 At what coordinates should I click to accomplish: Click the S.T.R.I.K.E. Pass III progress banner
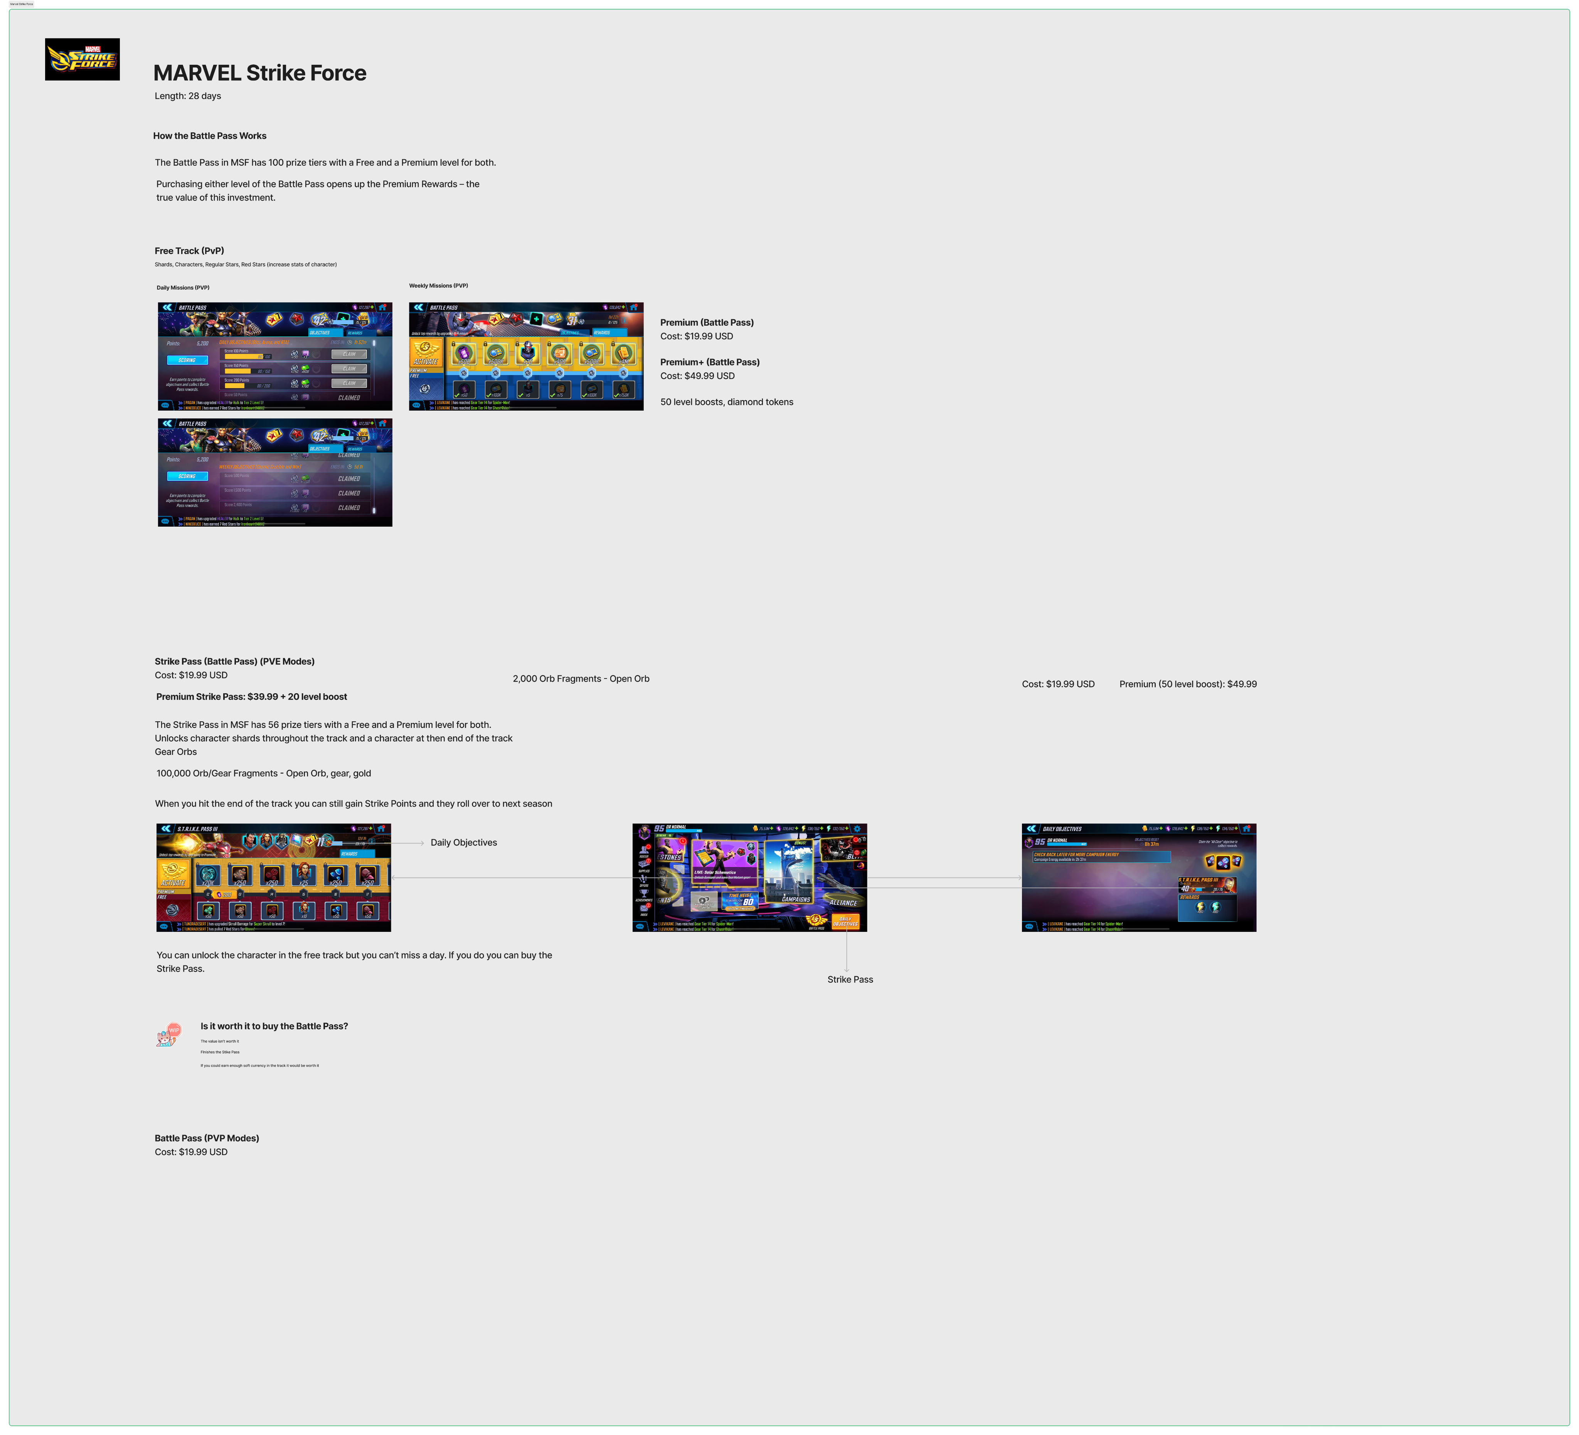click(1207, 885)
